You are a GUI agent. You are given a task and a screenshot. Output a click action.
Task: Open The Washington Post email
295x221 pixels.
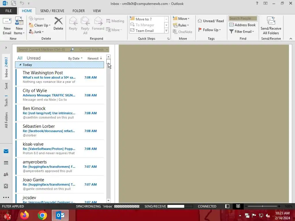point(60,77)
